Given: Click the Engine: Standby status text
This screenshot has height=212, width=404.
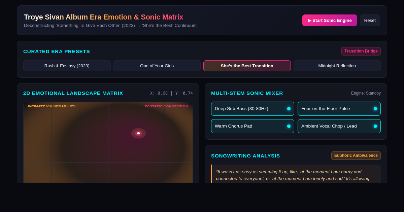Looking at the screenshot, I should click(x=366, y=93).
